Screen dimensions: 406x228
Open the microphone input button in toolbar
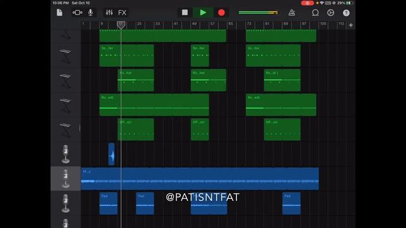(90, 13)
